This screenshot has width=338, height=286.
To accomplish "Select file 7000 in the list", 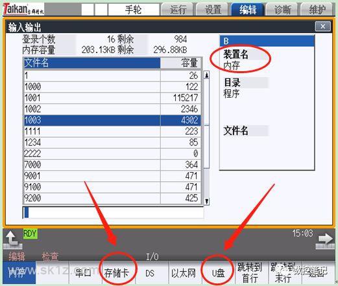I will [112, 165].
